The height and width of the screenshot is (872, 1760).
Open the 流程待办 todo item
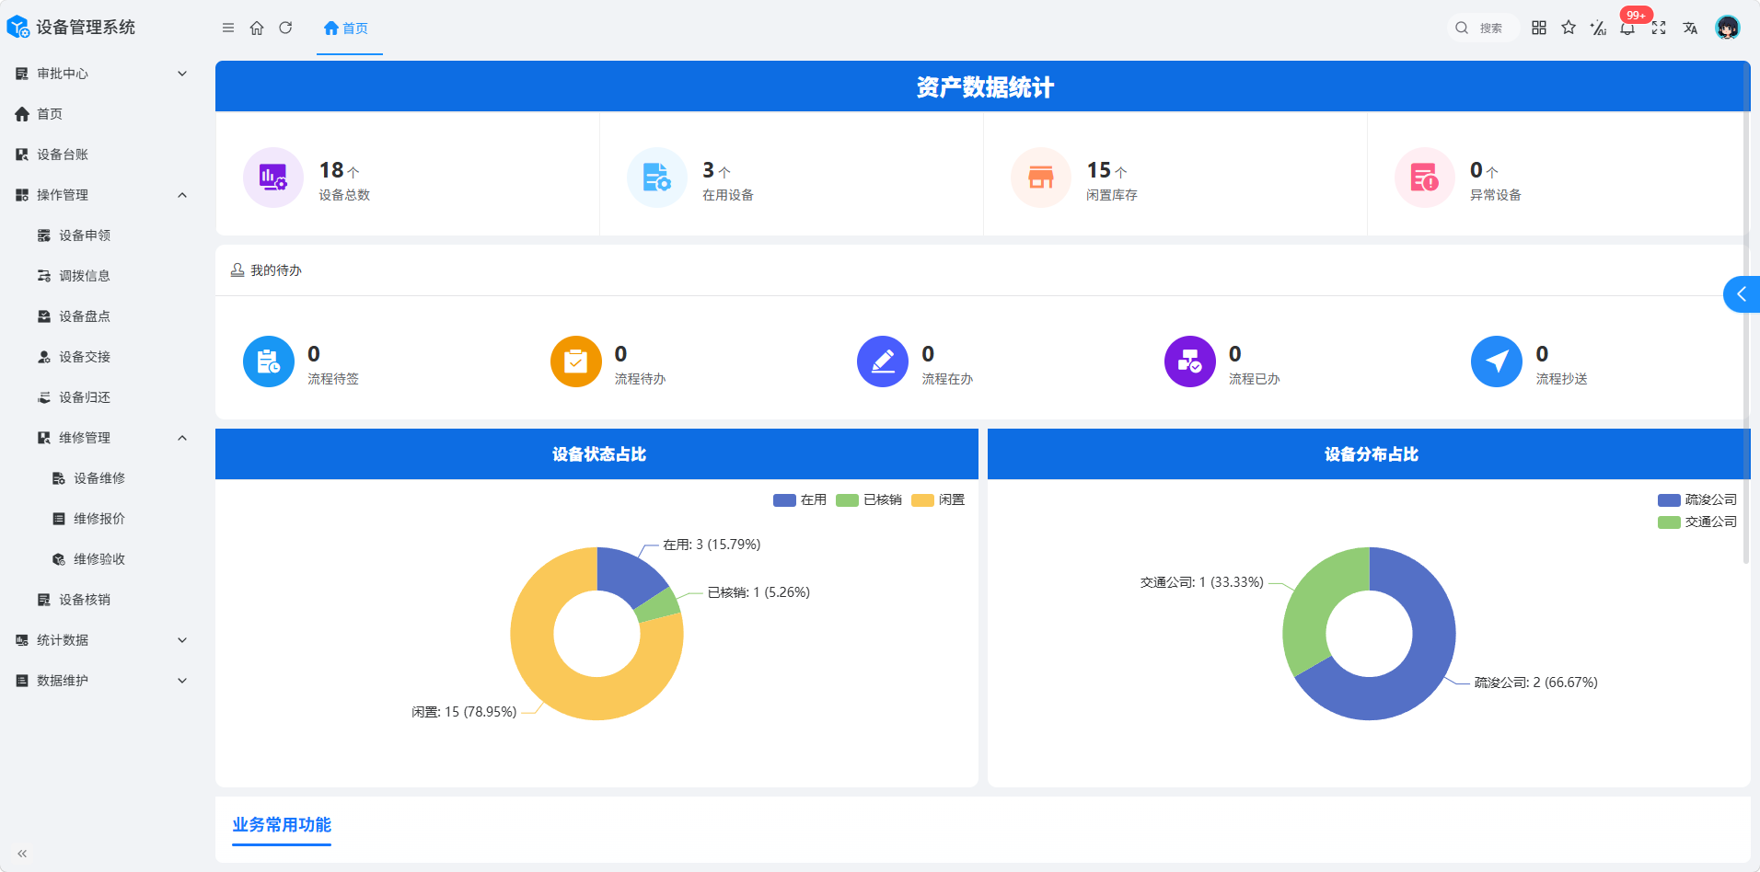[608, 361]
